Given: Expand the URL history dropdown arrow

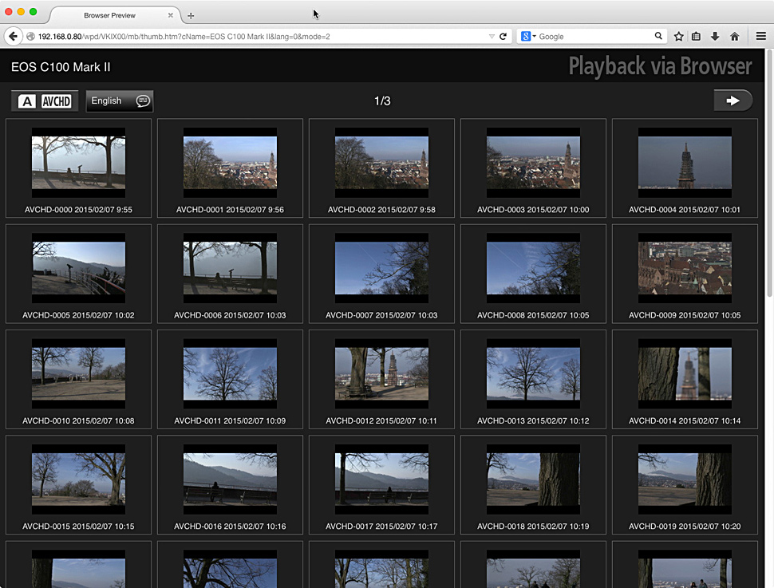Looking at the screenshot, I should click(492, 37).
